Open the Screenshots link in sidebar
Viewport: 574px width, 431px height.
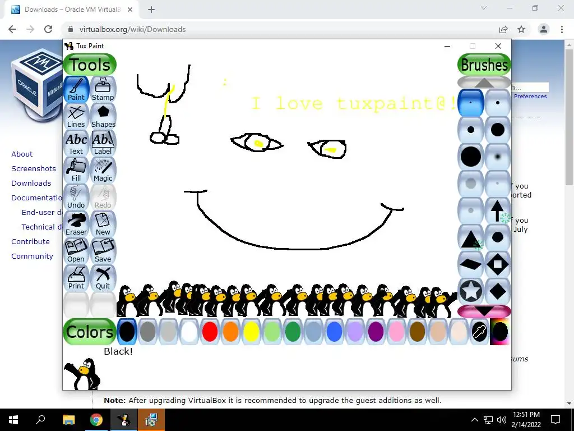tap(34, 168)
